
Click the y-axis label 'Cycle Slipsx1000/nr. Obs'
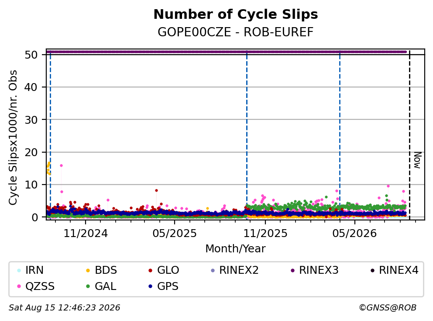click(x=13, y=137)
